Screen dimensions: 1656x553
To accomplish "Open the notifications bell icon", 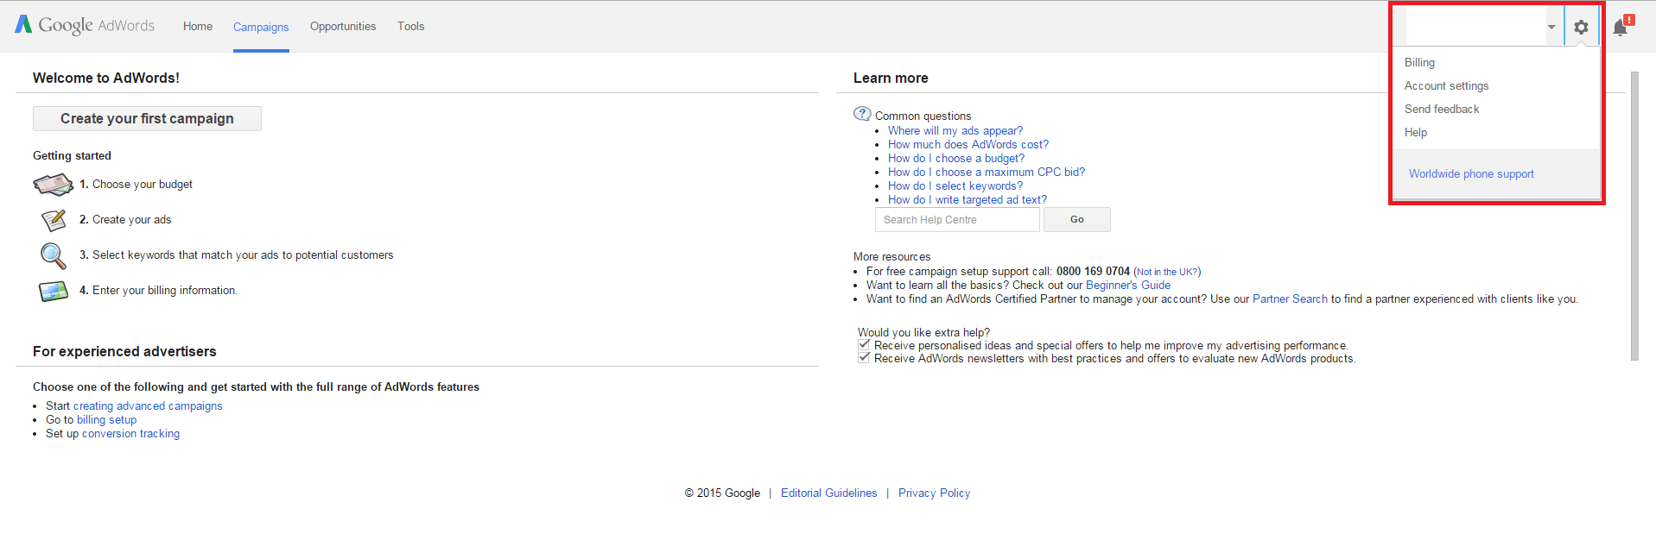I will tap(1622, 27).
